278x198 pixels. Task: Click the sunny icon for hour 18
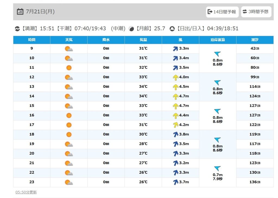pos(69,135)
